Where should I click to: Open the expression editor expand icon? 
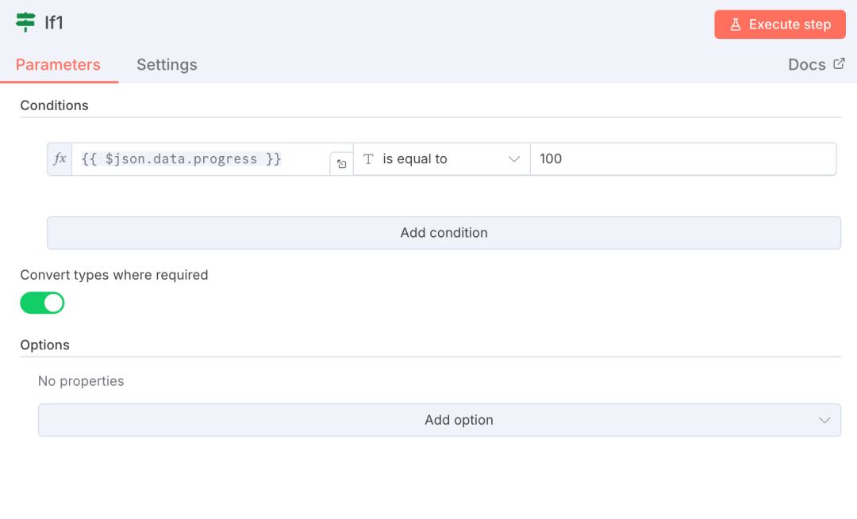pos(341,164)
